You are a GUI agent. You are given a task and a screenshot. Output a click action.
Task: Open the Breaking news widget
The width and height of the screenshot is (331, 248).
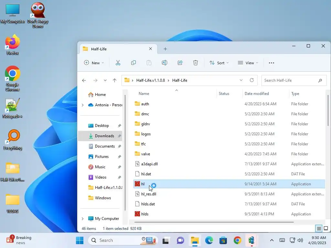[x=19, y=240]
